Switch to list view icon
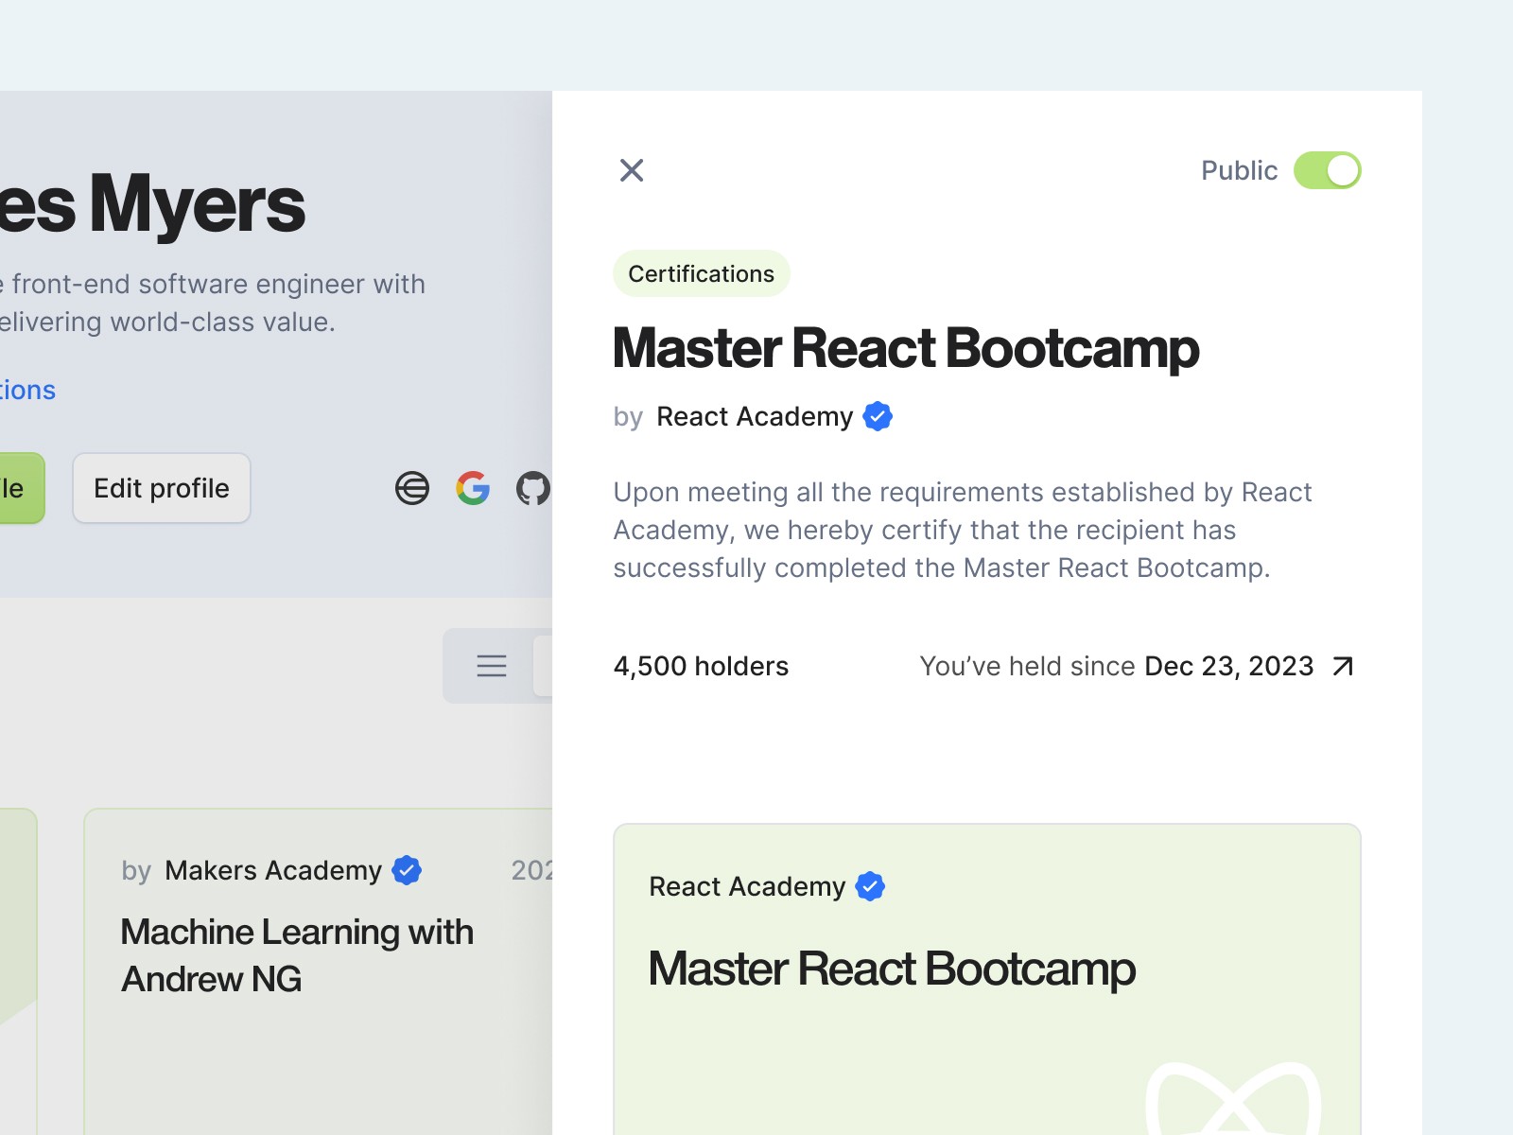Screen dimensions: 1513x1135 coord(492,666)
